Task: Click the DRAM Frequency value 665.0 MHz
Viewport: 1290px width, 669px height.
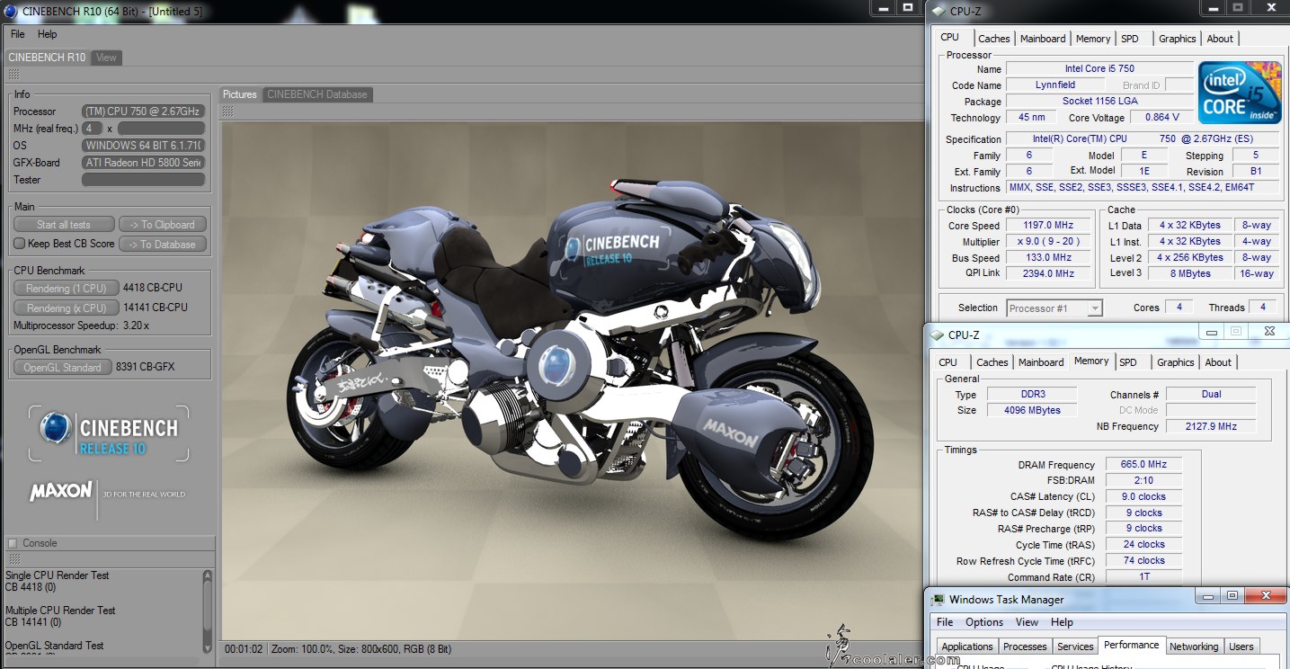Action: 1143,465
